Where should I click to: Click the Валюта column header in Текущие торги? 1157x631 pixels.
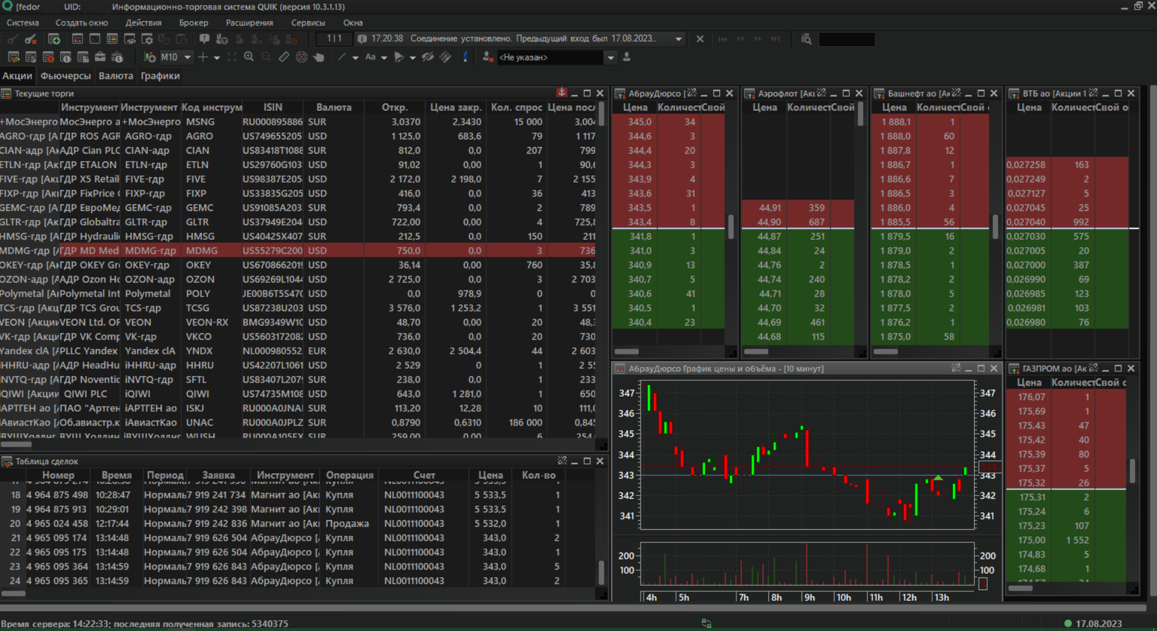click(x=334, y=107)
